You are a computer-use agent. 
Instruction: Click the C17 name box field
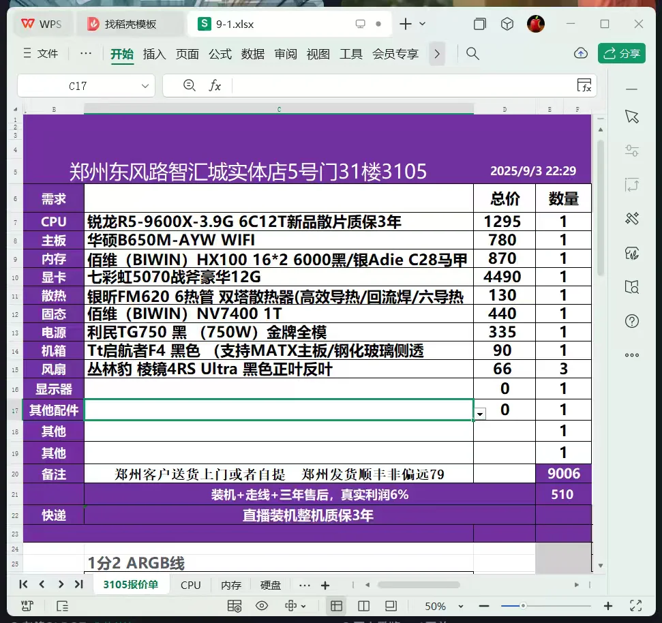[78, 86]
